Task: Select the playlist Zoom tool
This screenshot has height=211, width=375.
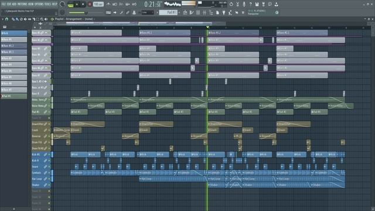Action: click(x=42, y=19)
